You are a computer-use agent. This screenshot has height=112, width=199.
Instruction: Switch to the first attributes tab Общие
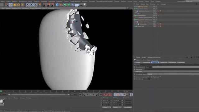pos(138,63)
